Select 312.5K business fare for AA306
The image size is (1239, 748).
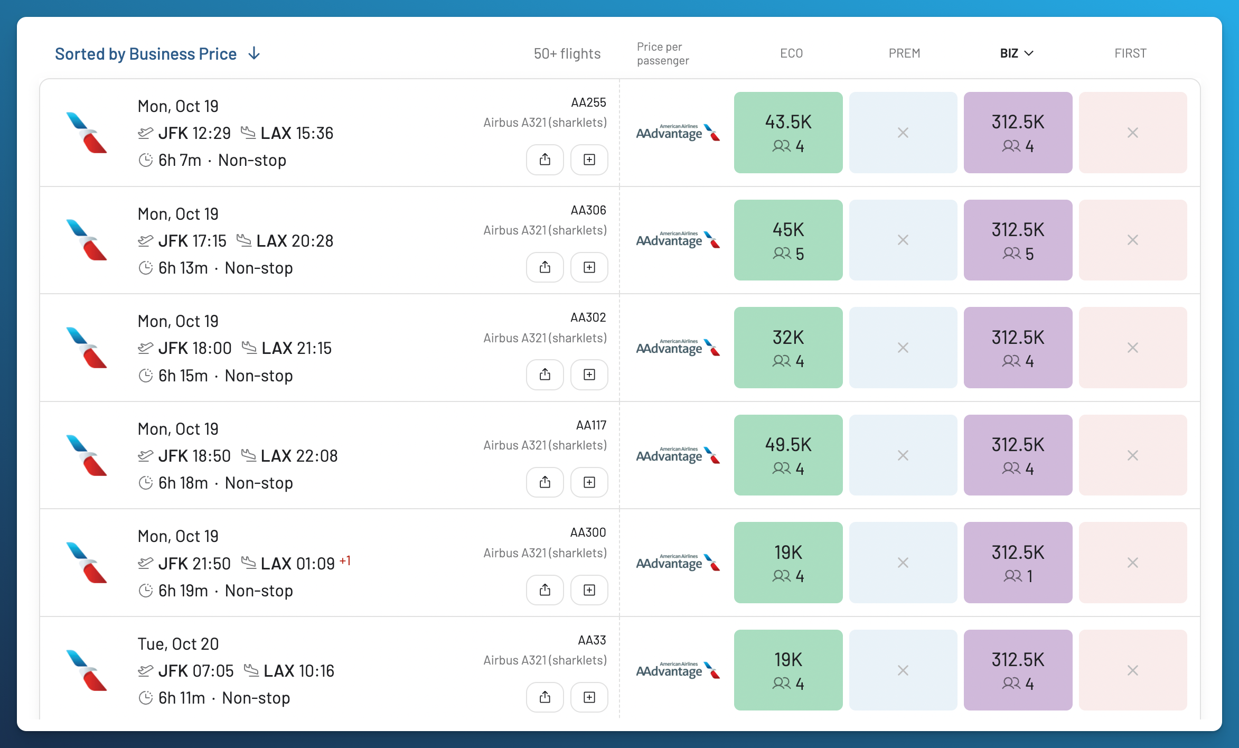point(1018,240)
